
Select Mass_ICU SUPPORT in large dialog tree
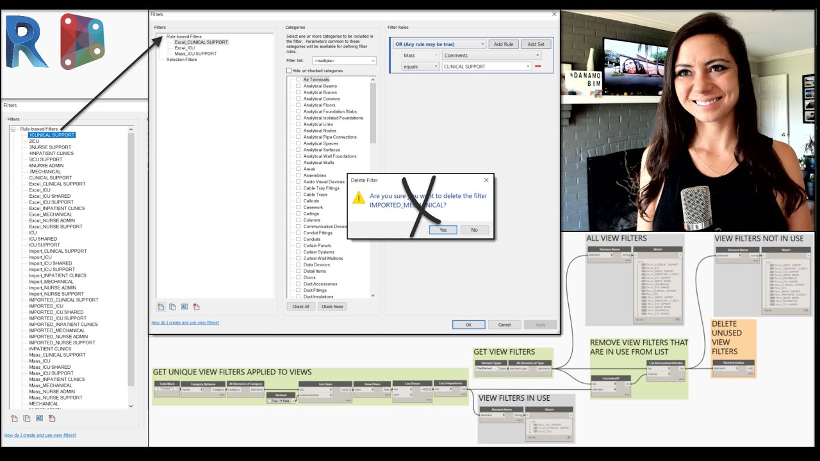195,54
